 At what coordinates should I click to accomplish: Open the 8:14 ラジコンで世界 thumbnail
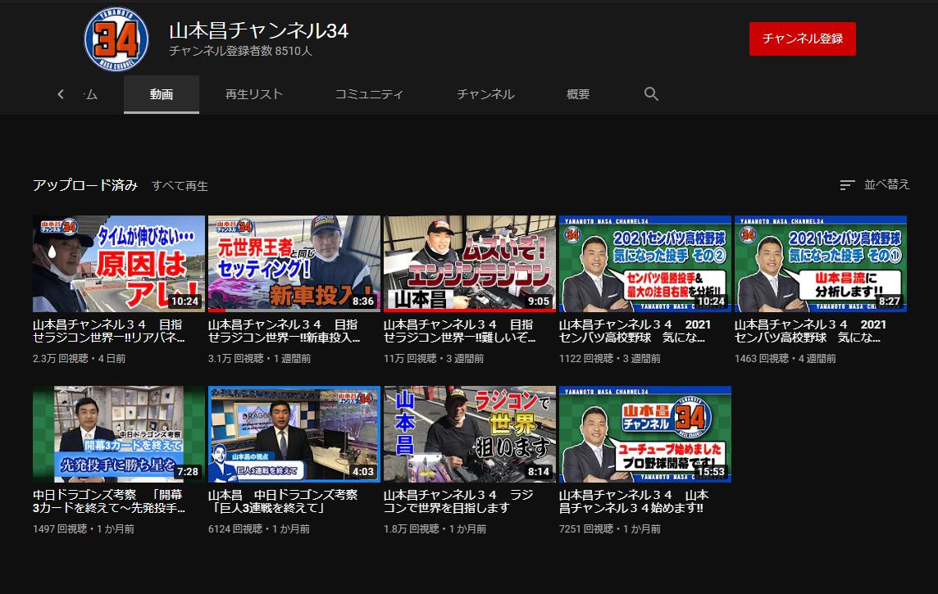pos(470,434)
